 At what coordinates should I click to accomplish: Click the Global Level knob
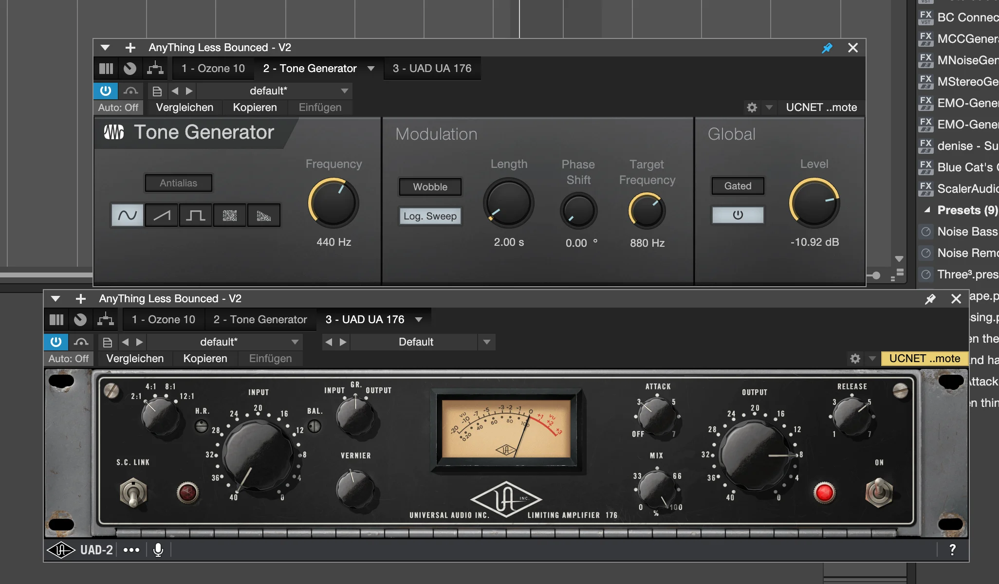click(814, 203)
